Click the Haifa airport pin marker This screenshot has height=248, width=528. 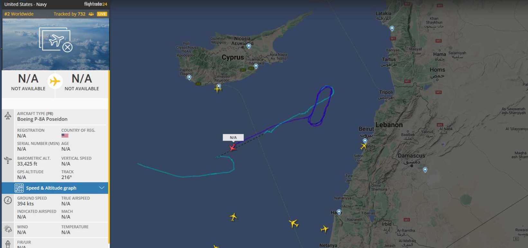[339, 212]
